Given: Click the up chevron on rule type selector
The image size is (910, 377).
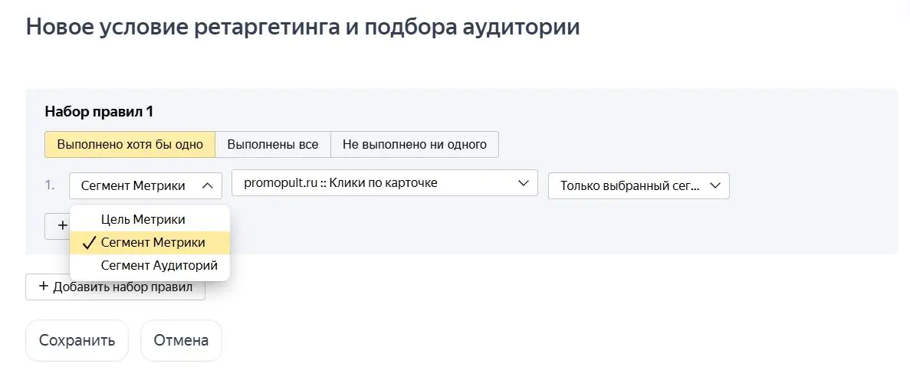Looking at the screenshot, I should coord(207,185).
